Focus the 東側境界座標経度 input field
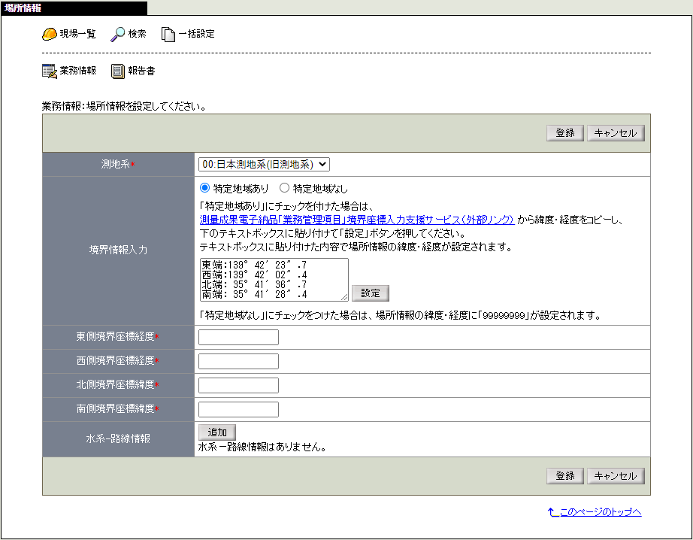The image size is (693, 540). coord(239,337)
